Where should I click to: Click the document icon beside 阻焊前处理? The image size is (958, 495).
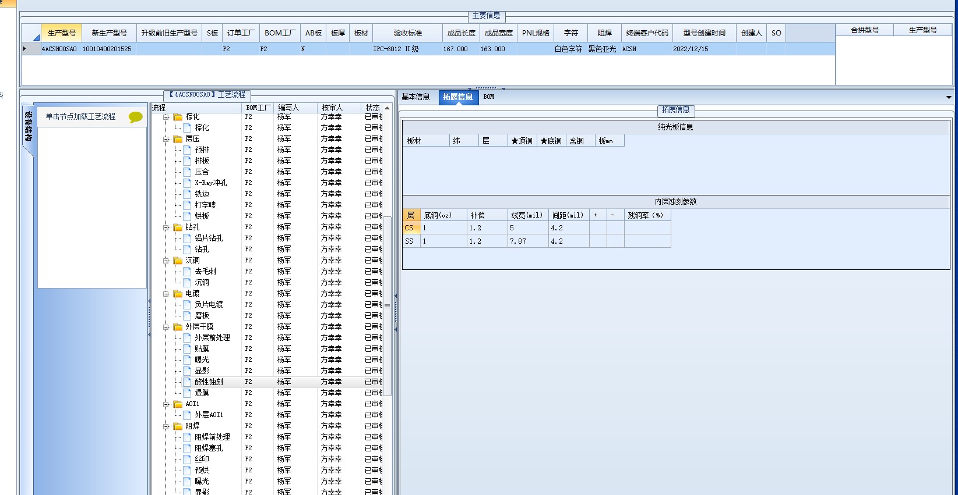(187, 437)
